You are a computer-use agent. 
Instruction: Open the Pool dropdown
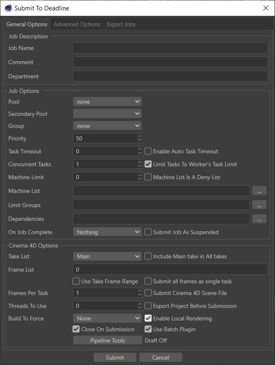[x=107, y=101]
